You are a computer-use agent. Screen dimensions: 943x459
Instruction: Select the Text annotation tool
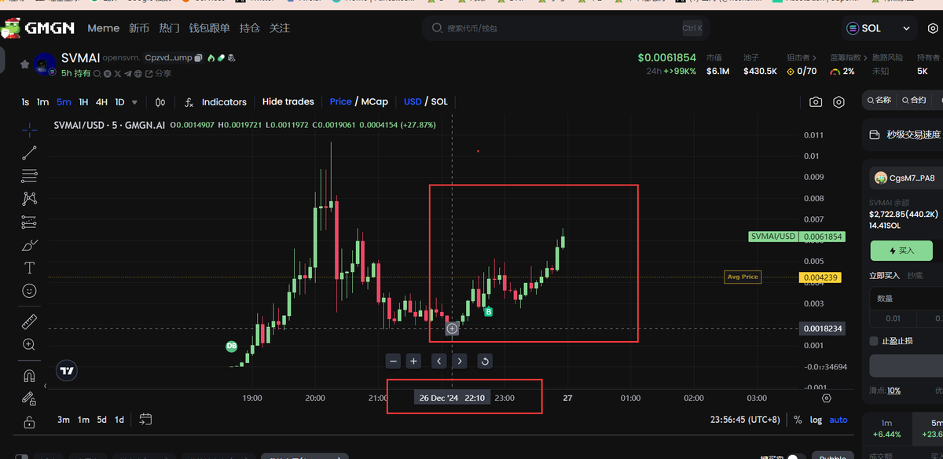(x=29, y=268)
